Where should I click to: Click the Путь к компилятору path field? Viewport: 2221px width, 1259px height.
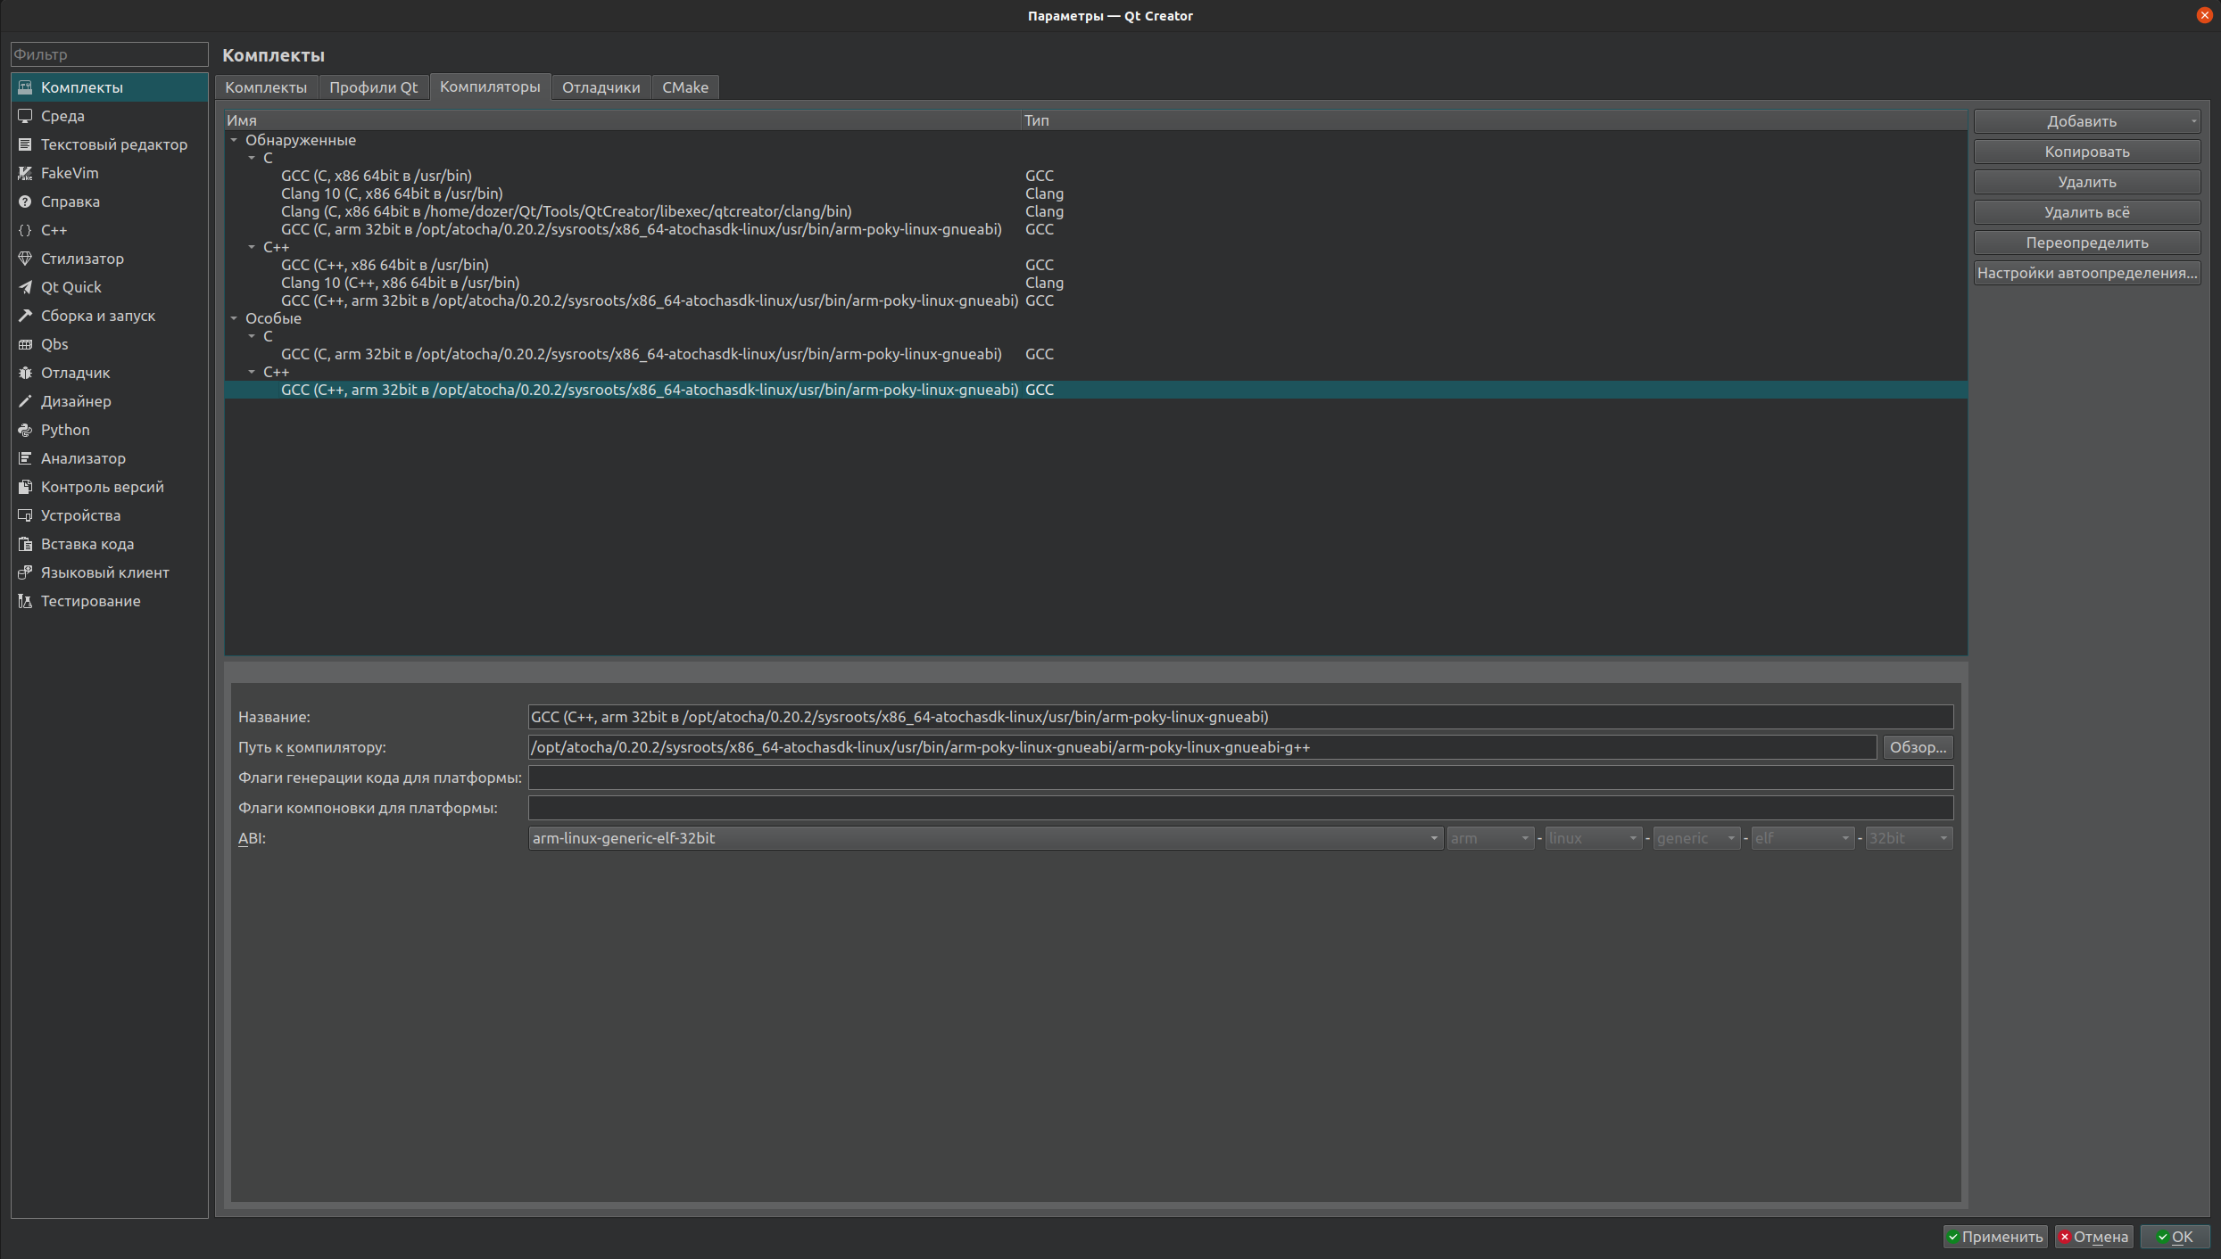1202,747
